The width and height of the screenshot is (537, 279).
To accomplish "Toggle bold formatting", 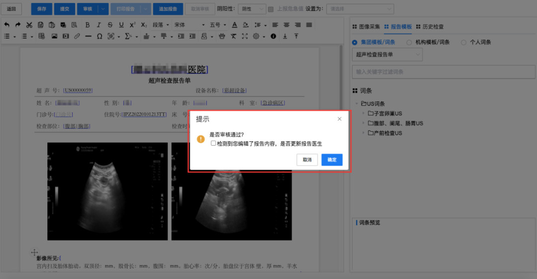I will pos(88,25).
